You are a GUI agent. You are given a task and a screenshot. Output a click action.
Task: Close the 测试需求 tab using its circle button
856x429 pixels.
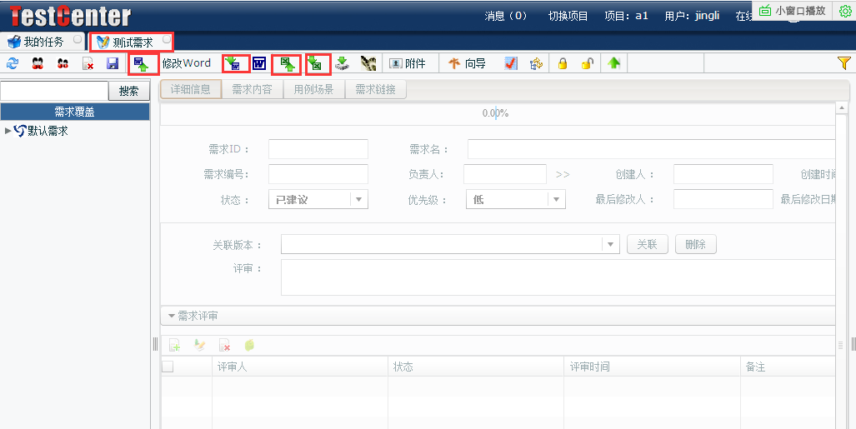167,39
